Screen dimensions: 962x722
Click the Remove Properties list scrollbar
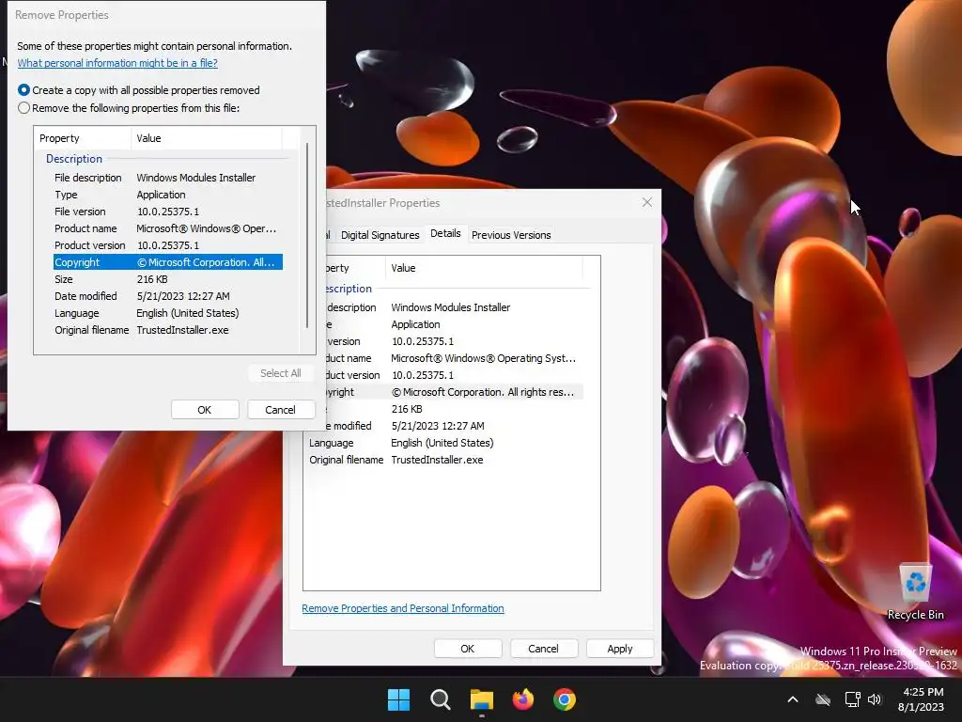coord(307,236)
